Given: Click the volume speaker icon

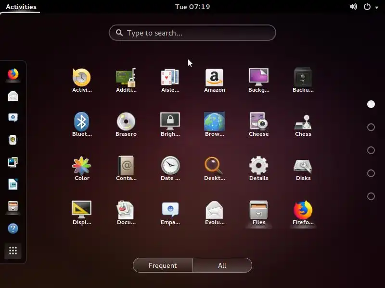Looking at the screenshot, I should coord(353,7).
